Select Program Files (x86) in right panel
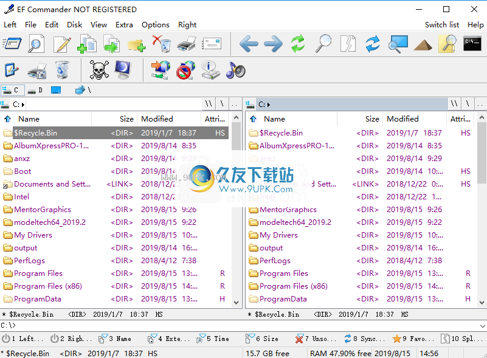Screen dimensions: 487x358 (x=362, y=286)
